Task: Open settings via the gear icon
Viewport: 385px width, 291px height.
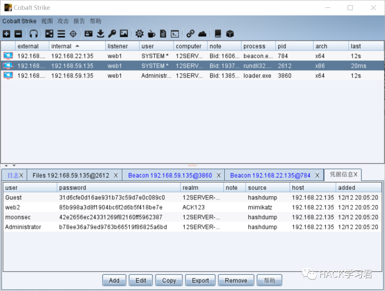Action: click(139, 34)
